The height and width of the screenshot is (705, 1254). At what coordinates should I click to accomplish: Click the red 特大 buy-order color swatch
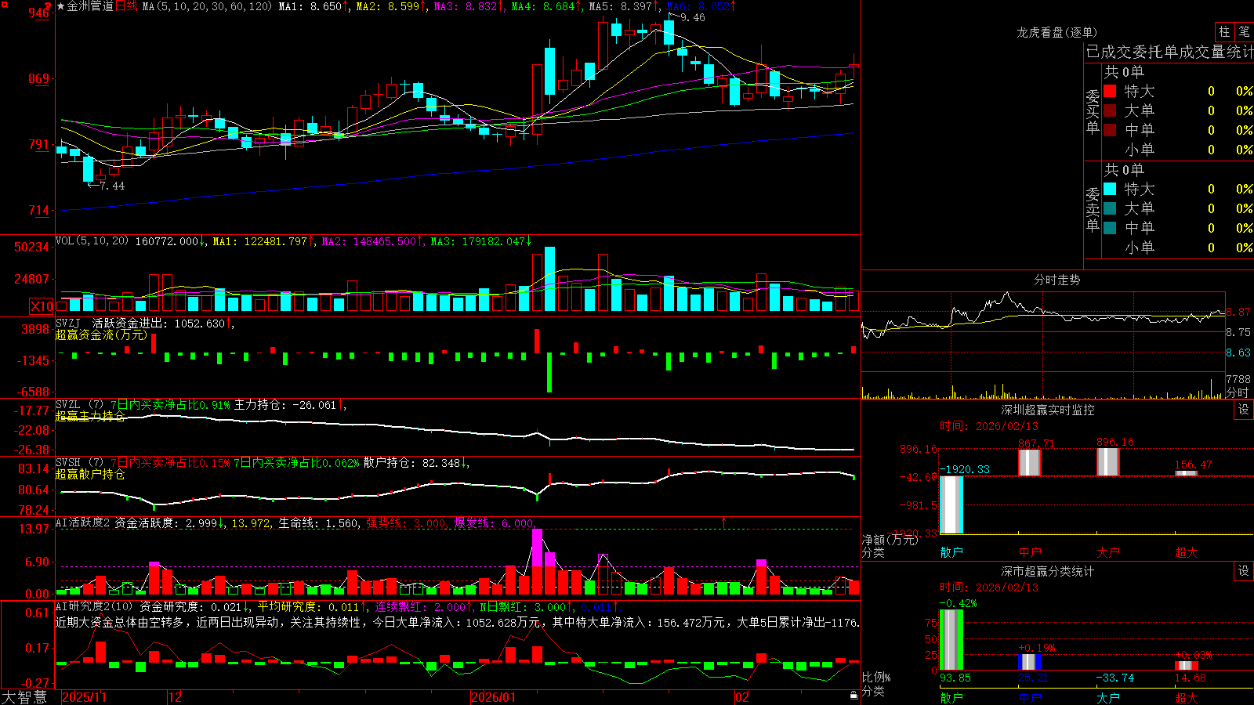point(1110,91)
